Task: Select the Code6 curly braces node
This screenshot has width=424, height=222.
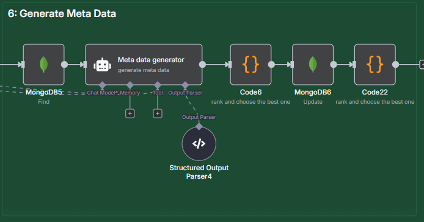Action: (x=250, y=65)
